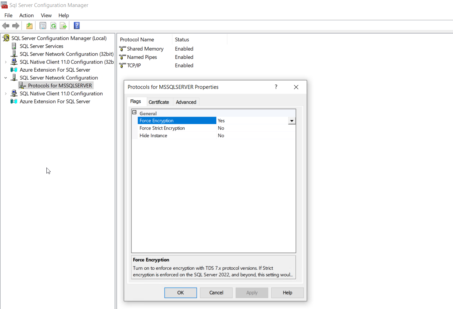Collapse the SQL Server Network Configuration node
Screen dimensions: 453x309
[x=6, y=78]
